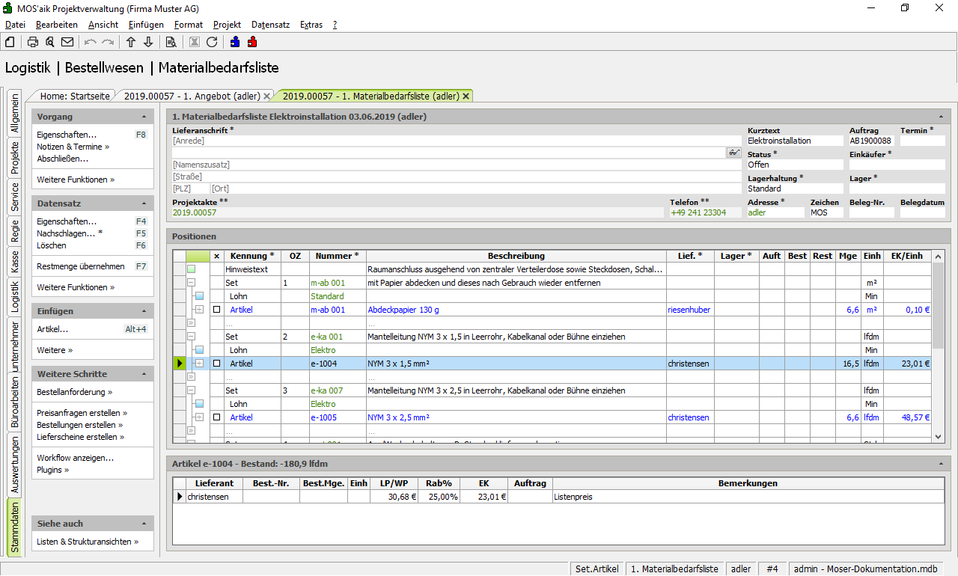Expand the Artikel e-1005 tree node
Screen dimensions: 958x576
point(199,417)
